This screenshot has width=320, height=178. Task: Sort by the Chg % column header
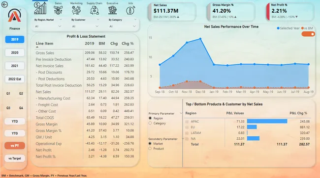[x=128, y=44]
